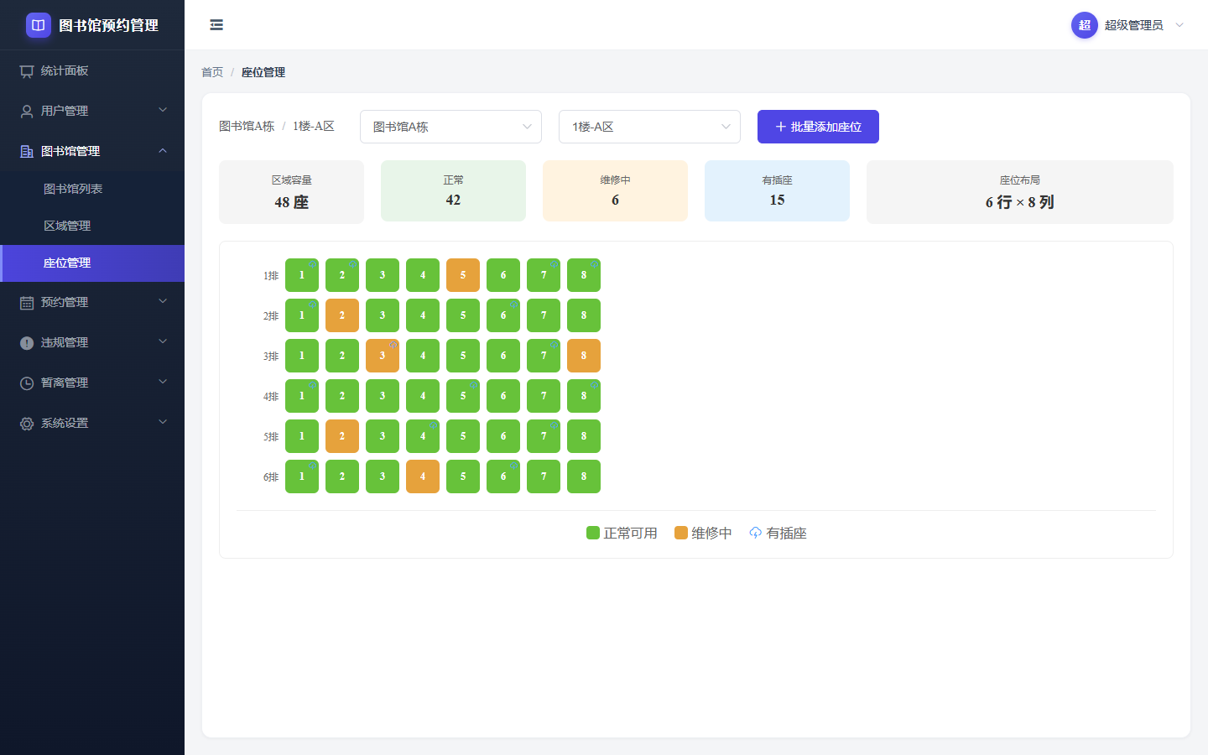Click the 预约管理 calendar icon
The width and height of the screenshot is (1208, 755).
(x=27, y=303)
